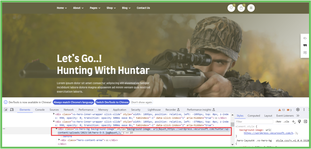This screenshot has width=311, height=149.
Task: Click the warnings count triangle icon
Action: [x=280, y=110]
